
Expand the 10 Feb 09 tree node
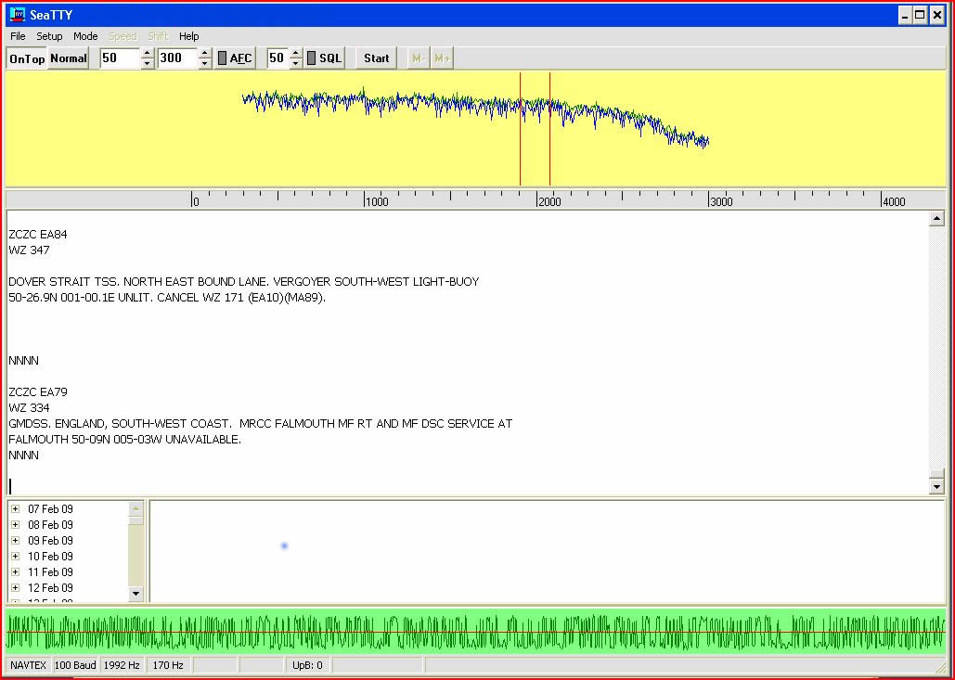point(15,557)
